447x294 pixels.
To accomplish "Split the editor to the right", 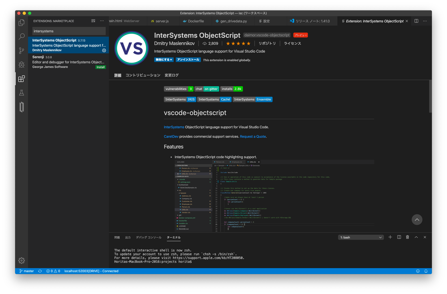I will click(416, 21).
